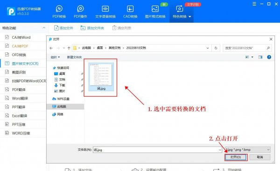Click 其他文档 in the address path

[114, 48]
